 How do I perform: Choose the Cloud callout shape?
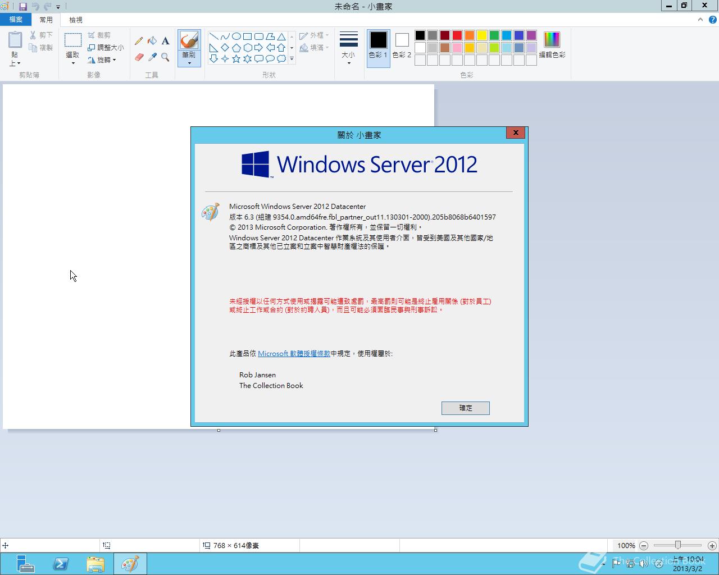click(281, 58)
